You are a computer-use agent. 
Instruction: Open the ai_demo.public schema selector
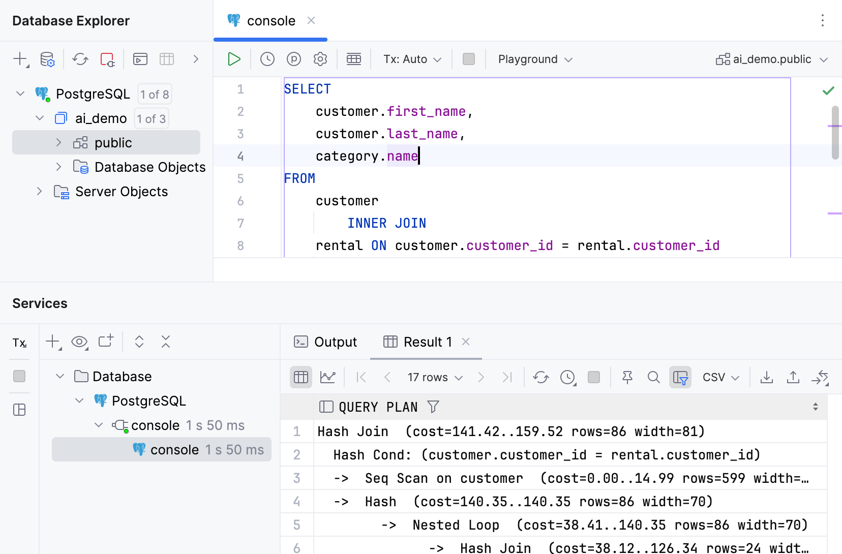pos(772,59)
